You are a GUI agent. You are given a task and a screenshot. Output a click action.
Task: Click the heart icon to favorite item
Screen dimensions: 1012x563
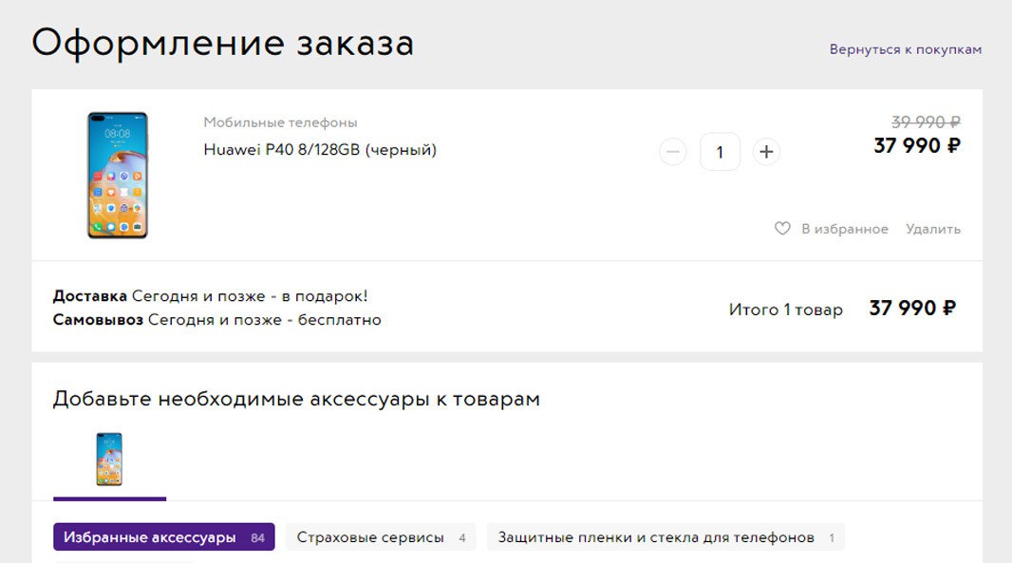782,229
